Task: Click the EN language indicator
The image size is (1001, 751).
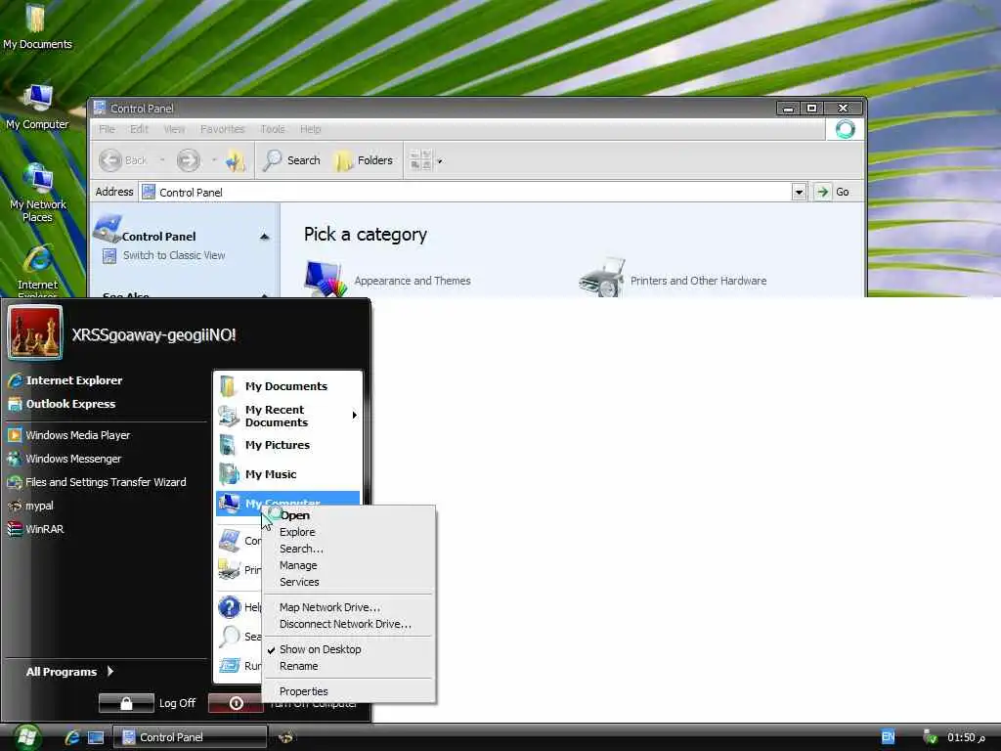Action: coord(888,737)
